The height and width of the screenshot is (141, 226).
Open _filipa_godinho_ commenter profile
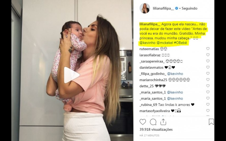(153, 74)
